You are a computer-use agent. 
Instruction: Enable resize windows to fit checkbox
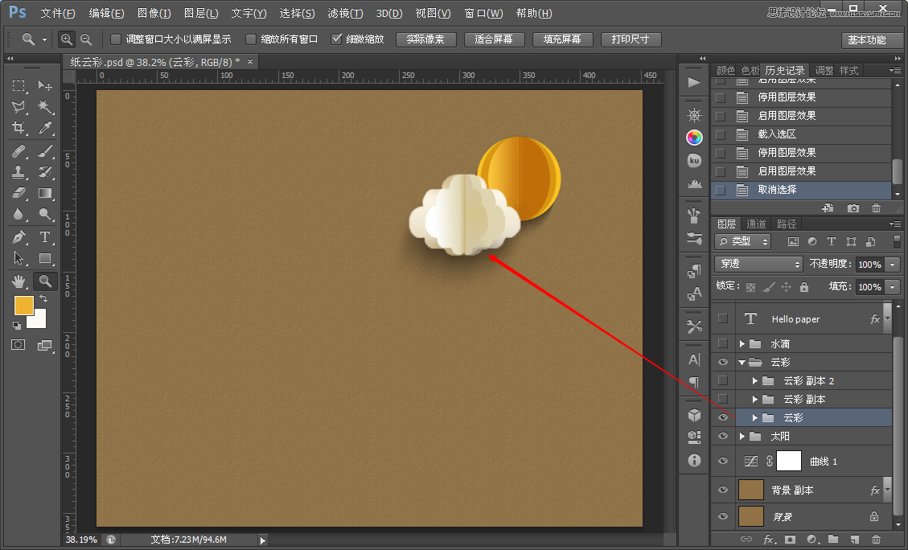(x=116, y=39)
